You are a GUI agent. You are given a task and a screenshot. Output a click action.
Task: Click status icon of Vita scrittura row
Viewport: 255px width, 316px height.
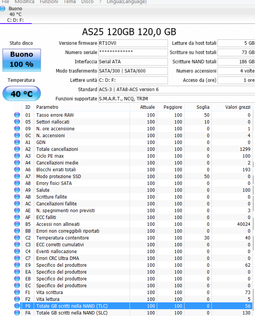coord(17,292)
